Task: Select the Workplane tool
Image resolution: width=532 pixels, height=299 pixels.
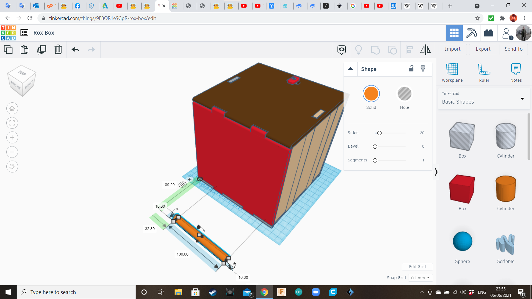Action: [452, 72]
